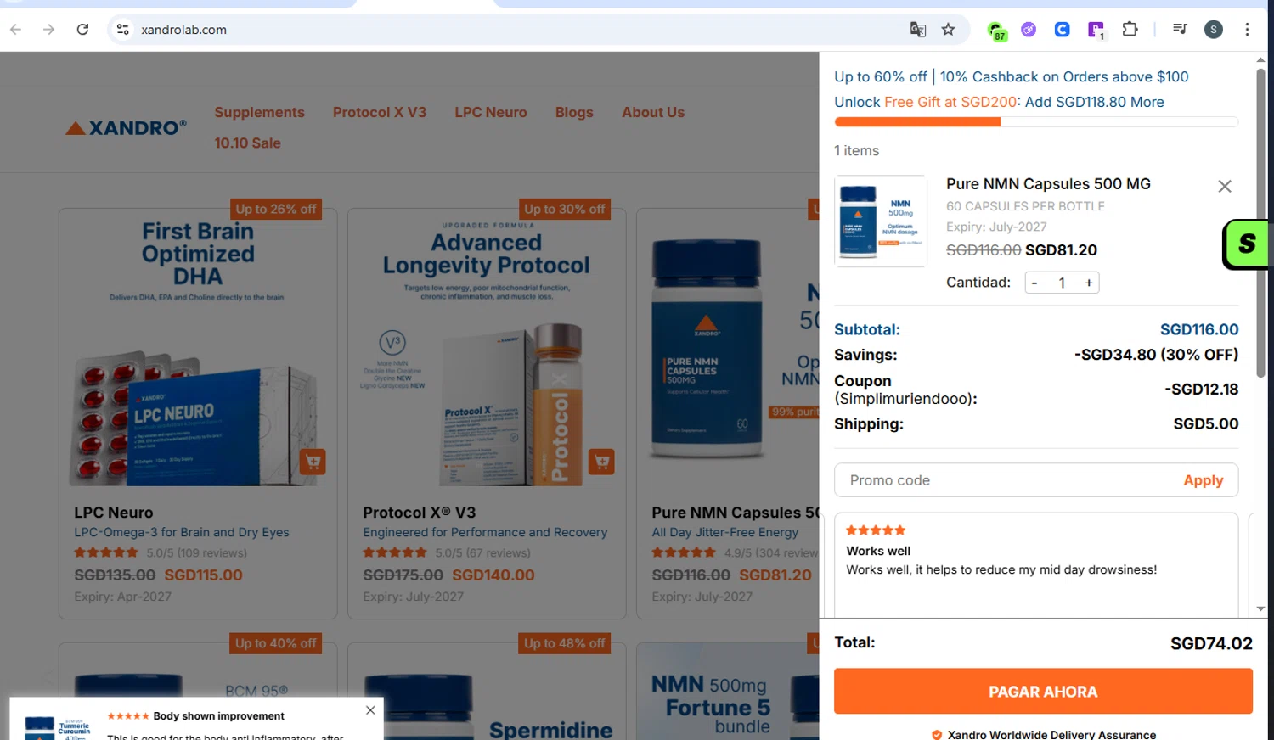
Task: Add Protocol X V3 to cart via the cart icon
Action: tap(601, 462)
